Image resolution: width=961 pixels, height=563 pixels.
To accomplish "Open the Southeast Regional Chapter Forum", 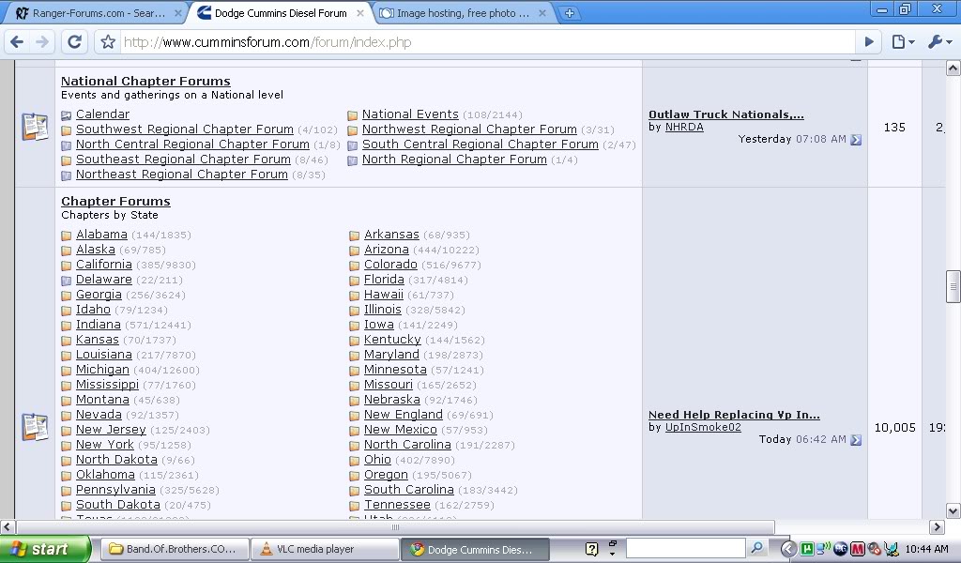I will [183, 160].
